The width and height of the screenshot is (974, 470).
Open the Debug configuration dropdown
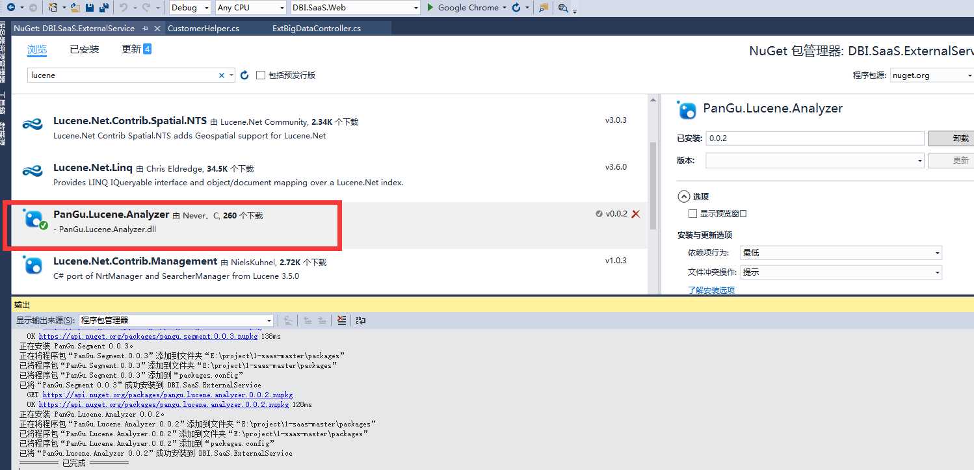coord(190,8)
